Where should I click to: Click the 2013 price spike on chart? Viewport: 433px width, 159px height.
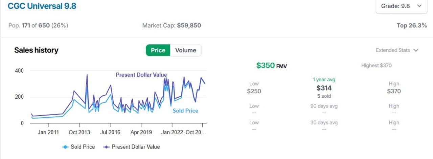coord(87,75)
